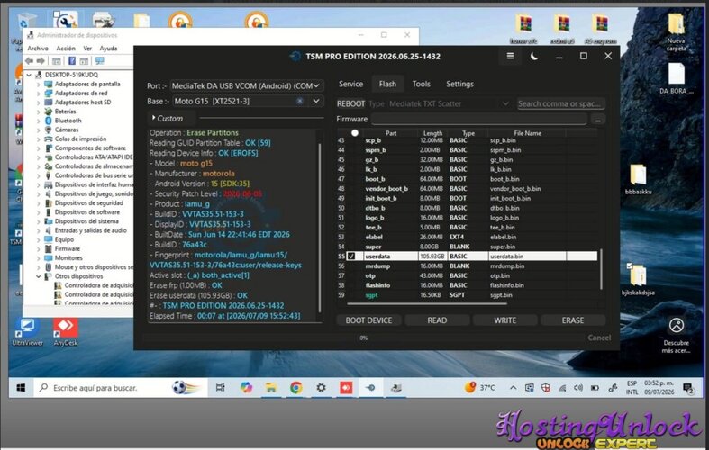This screenshot has width=709, height=450.
Task: Open AnyDesk red icon in the taskbar
Action: [x=346, y=388]
